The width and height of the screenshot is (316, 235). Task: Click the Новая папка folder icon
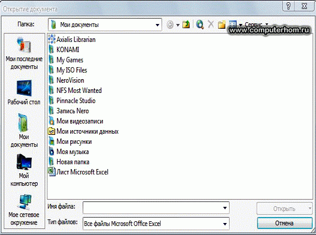[52, 162]
